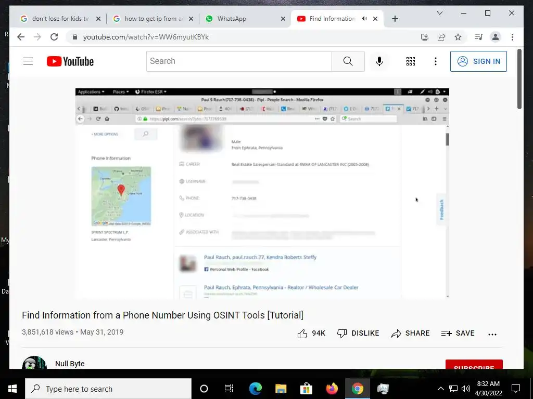
Task: Open File Explorer from taskbar
Action: coord(281,389)
